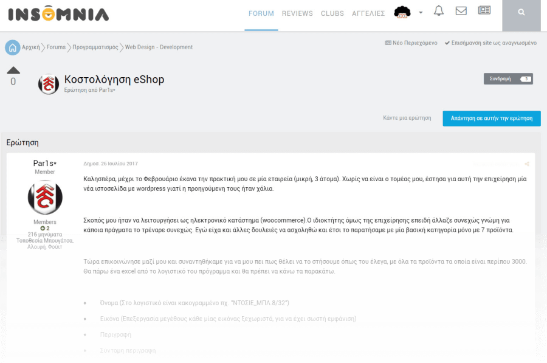Screen dimensions: 547x363
Task: Upvote the question with the arrow
Action: pos(13,70)
